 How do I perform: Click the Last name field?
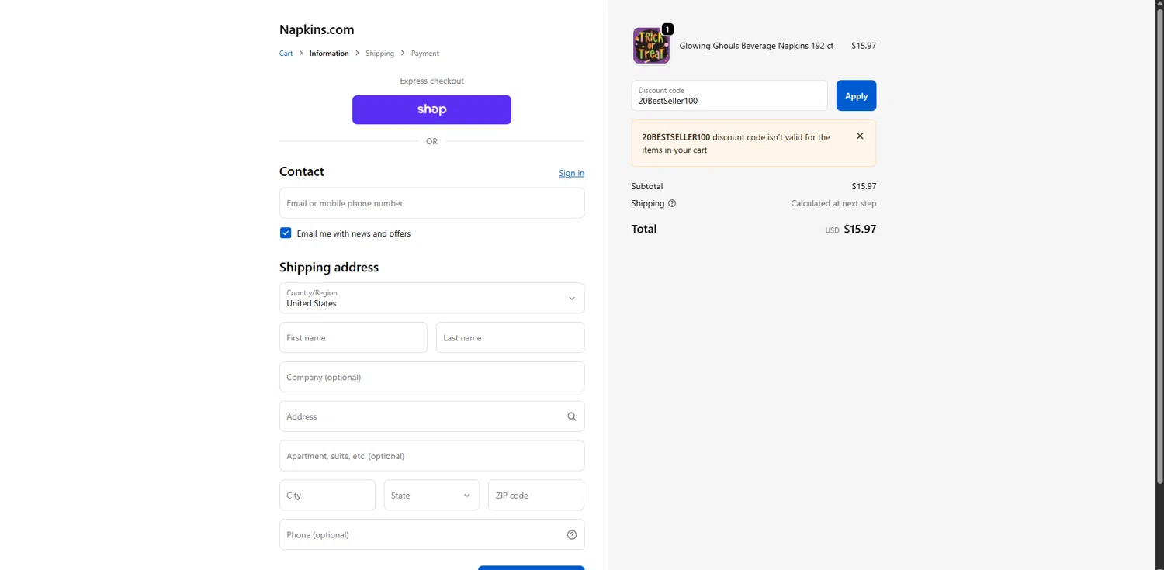(x=510, y=337)
